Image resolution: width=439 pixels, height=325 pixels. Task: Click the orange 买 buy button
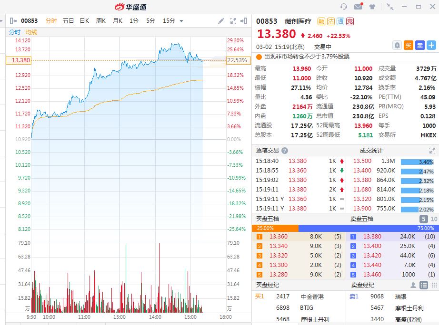pyautogui.click(x=408, y=45)
